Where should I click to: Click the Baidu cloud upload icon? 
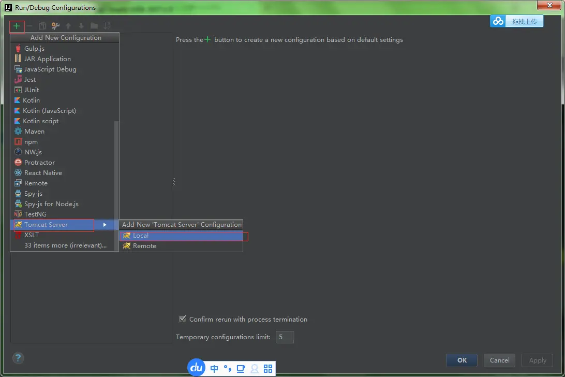click(x=498, y=21)
